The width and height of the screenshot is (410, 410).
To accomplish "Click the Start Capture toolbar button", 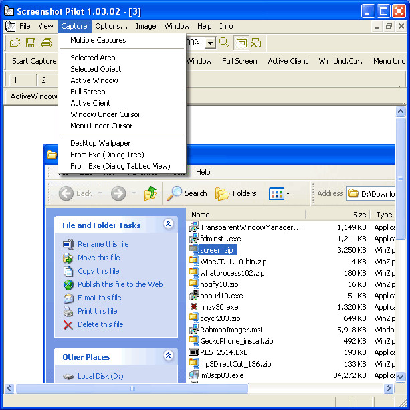I will coord(34,61).
